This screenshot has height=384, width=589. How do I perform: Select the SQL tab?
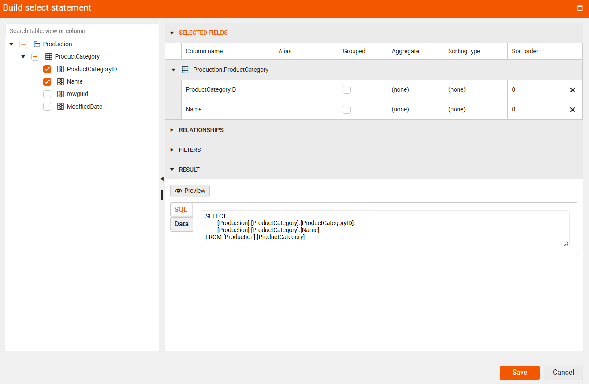coord(181,209)
